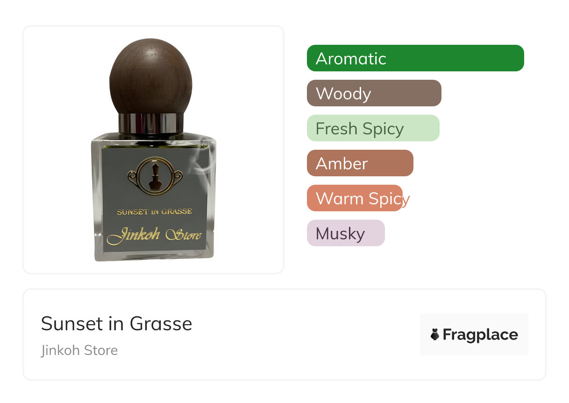Click the Fragplace perfume bottle icon
The width and height of the screenshot is (569, 403).
434,334
